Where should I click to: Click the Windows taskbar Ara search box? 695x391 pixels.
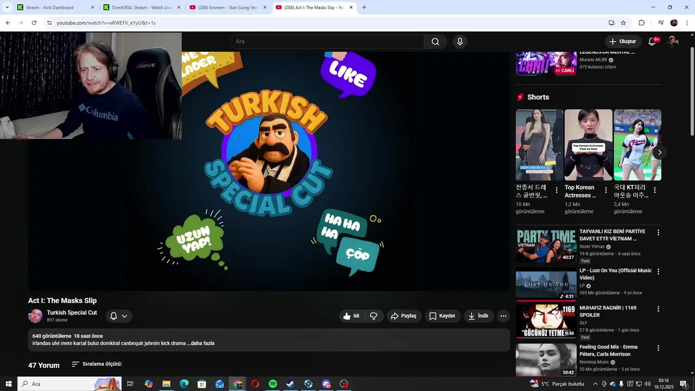[x=69, y=384]
